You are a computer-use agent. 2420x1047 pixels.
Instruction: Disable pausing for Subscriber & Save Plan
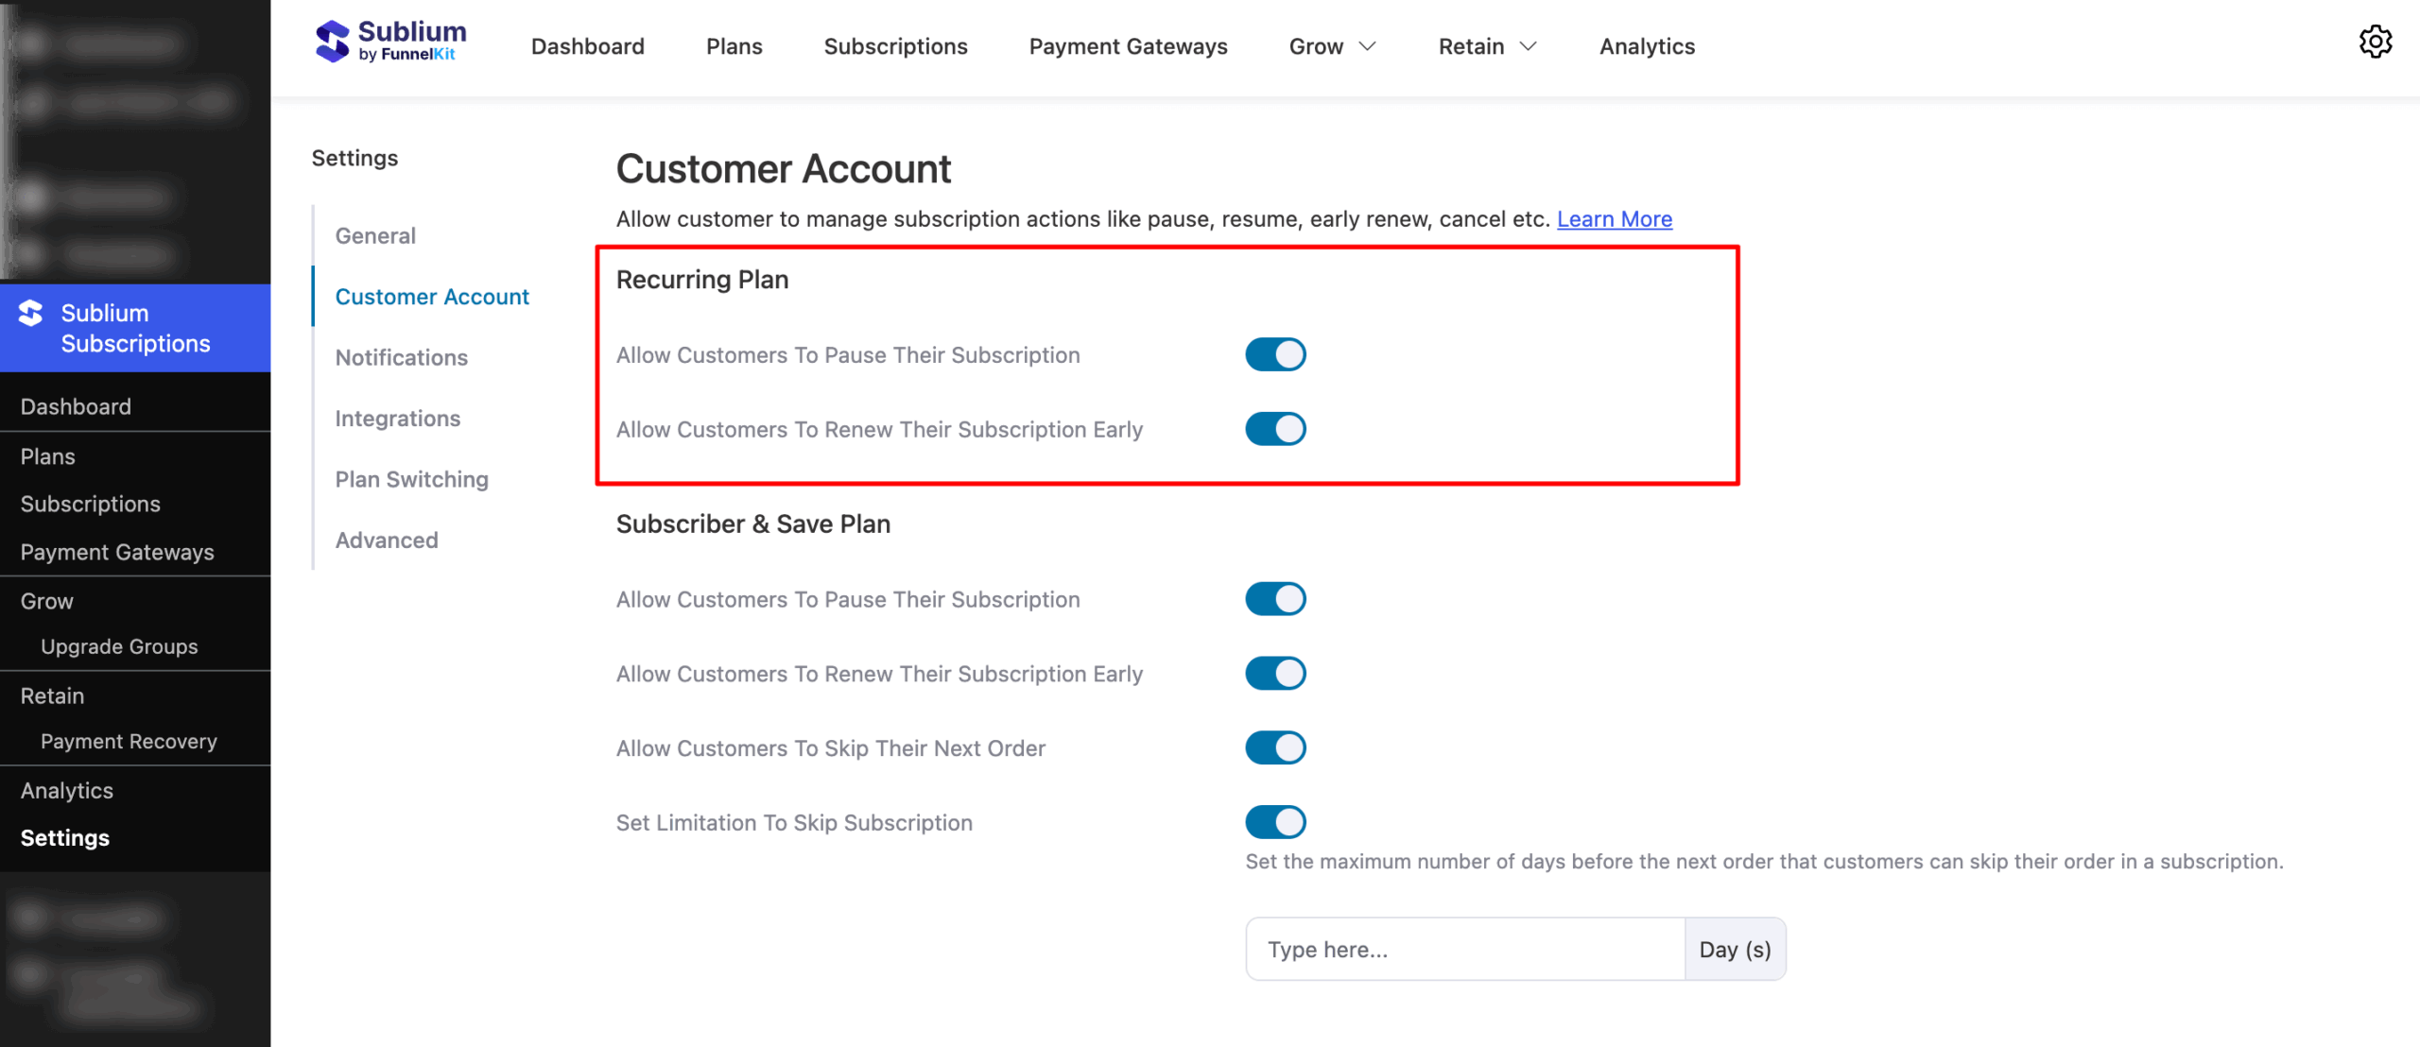coord(1275,598)
